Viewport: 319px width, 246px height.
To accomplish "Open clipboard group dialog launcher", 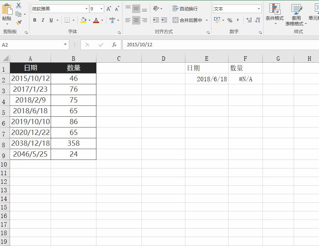I will 26,32.
